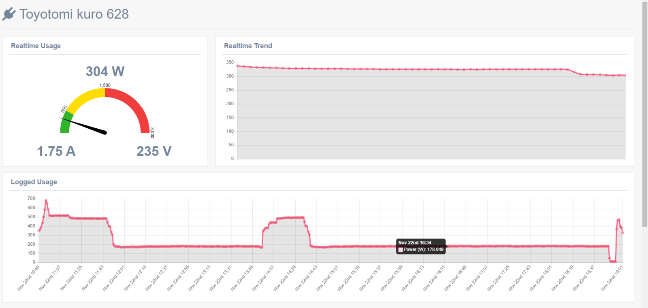
Task: Click the 500 axis label in Logged Usage
Action: [31, 217]
